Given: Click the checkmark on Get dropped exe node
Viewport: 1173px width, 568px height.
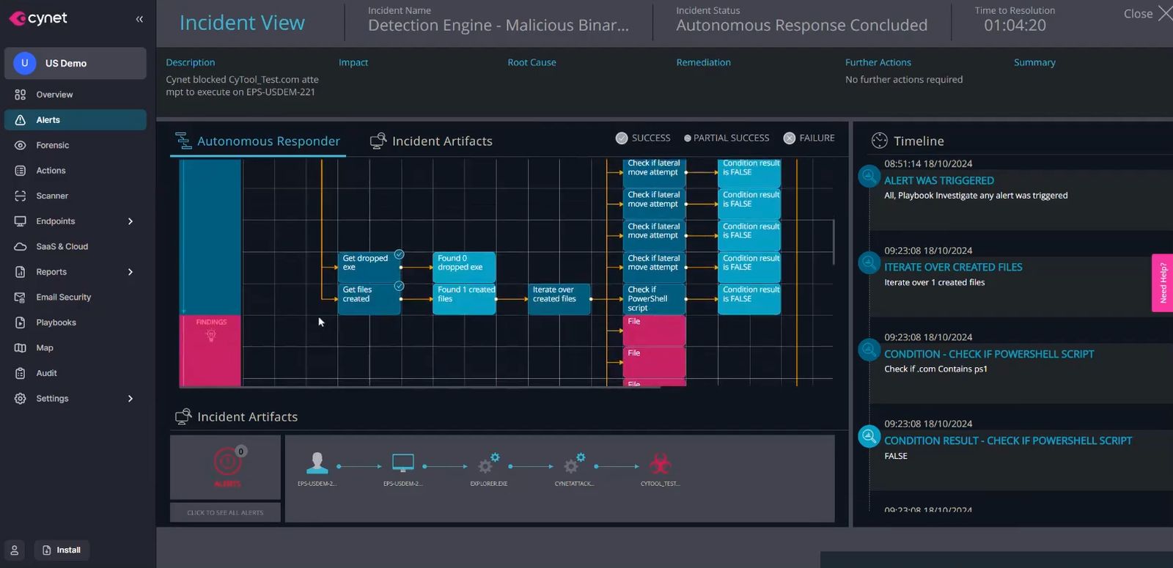Looking at the screenshot, I should pyautogui.click(x=399, y=254).
